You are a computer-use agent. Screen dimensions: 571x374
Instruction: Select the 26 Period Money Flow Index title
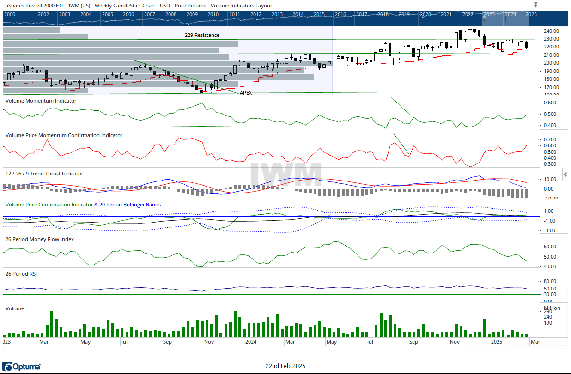coord(39,239)
